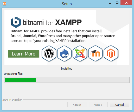The height and width of the screenshot is (112, 134).
Task: Click the Moodle graduation cap icon
Action: [x=95, y=53]
